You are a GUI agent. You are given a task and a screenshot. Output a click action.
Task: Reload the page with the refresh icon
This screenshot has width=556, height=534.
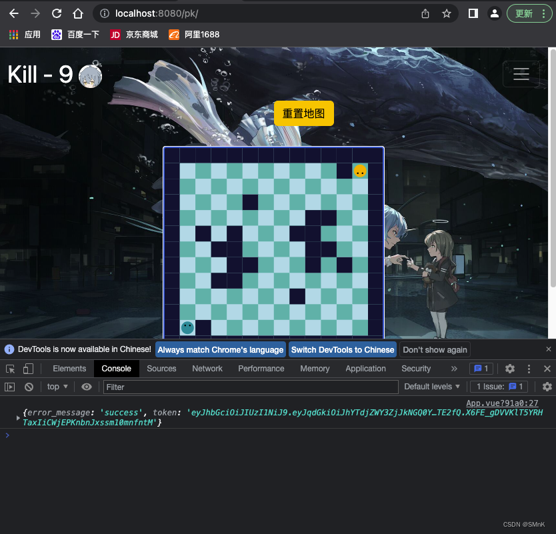click(57, 13)
